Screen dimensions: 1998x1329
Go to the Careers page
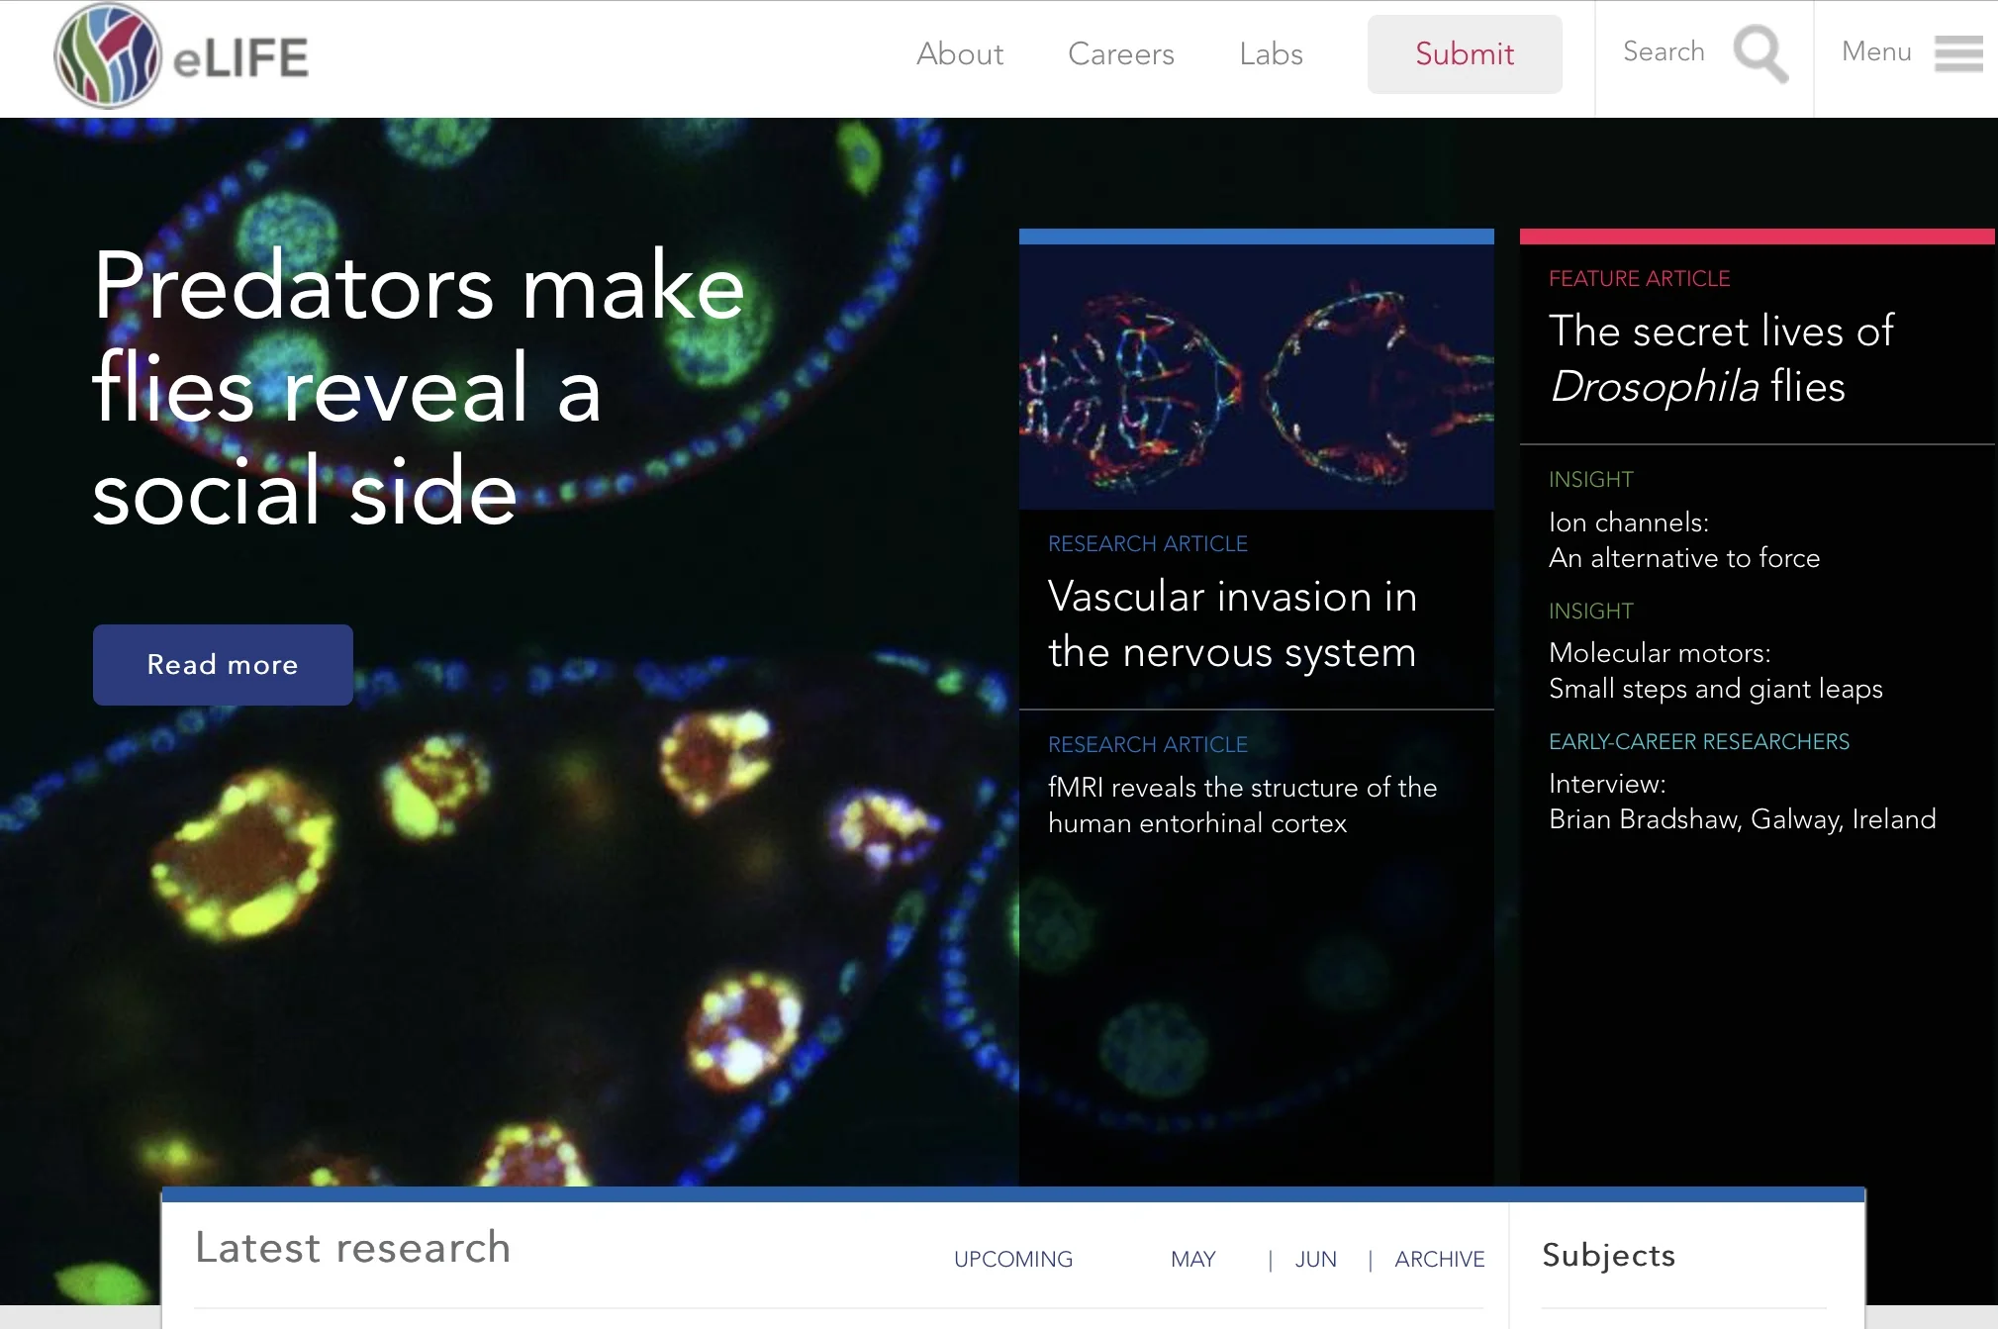pyautogui.click(x=1120, y=53)
